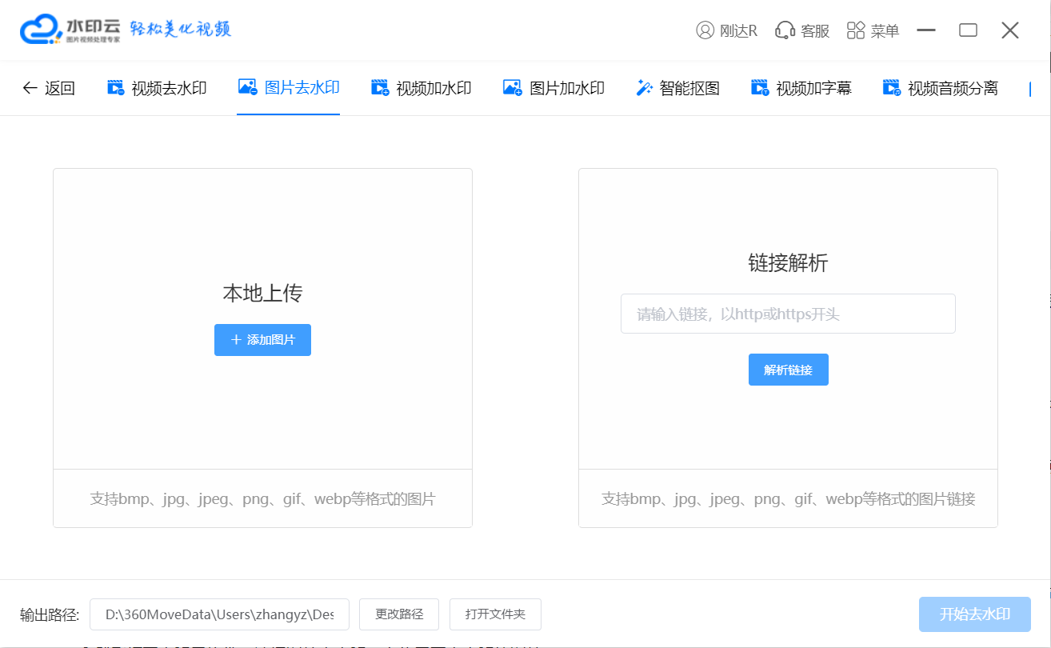Click the 图片加水印 image-plus icon
Screen dimensions: 1051x648
click(512, 88)
